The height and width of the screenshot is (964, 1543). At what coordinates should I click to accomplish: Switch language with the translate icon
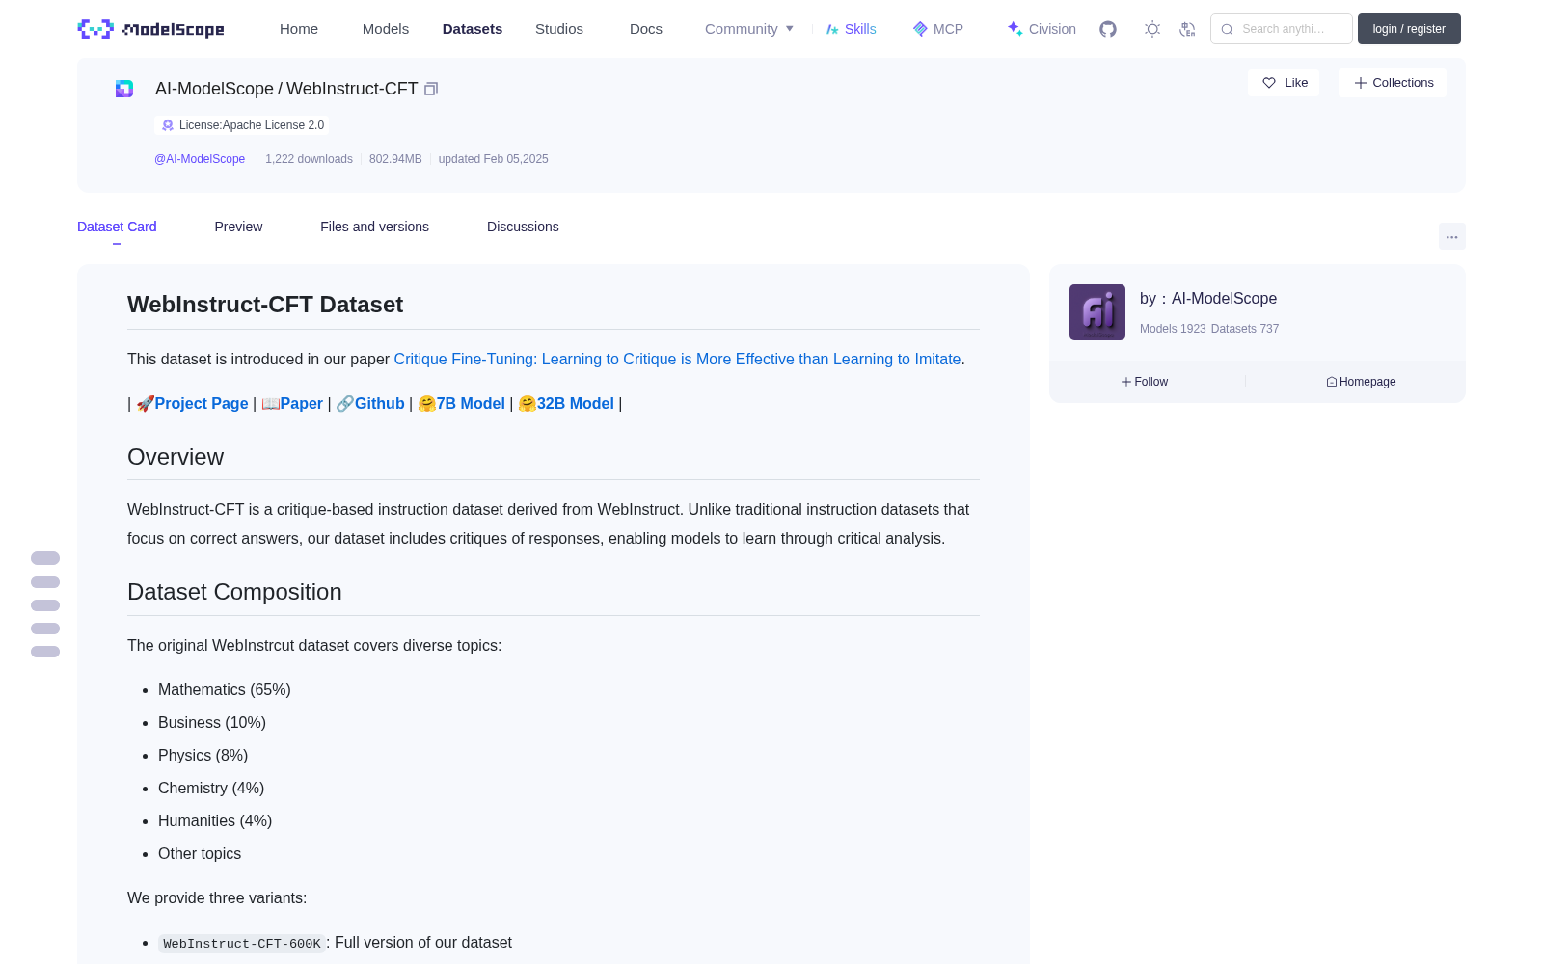coord(1187,29)
